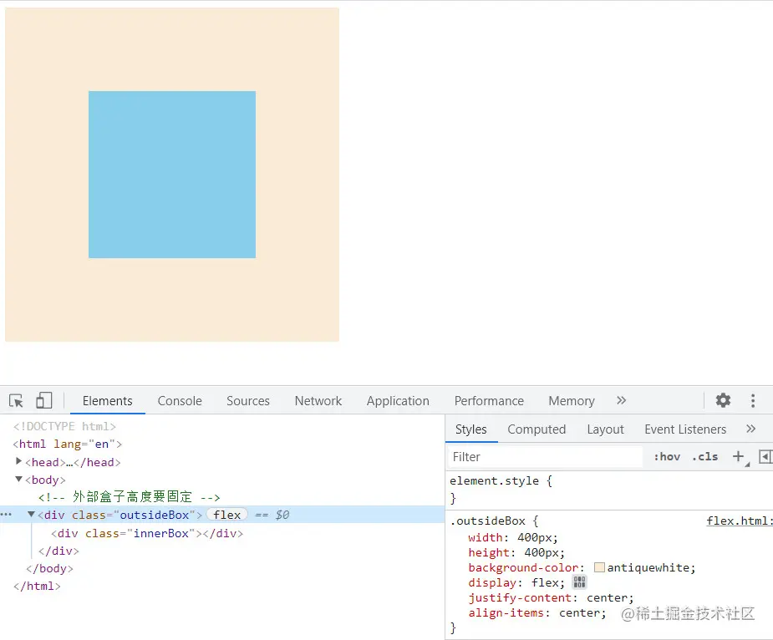Toggle the device toolbar icon
773x640 pixels.
tap(44, 400)
